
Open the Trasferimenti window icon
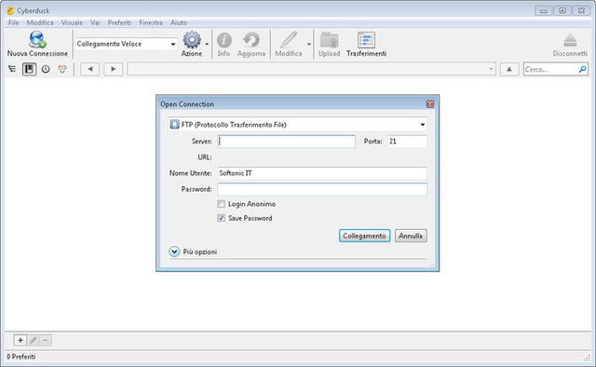point(366,40)
